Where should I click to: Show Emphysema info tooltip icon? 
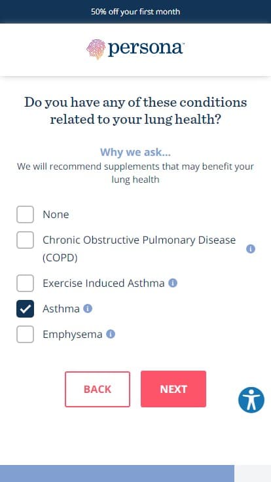[x=111, y=334]
